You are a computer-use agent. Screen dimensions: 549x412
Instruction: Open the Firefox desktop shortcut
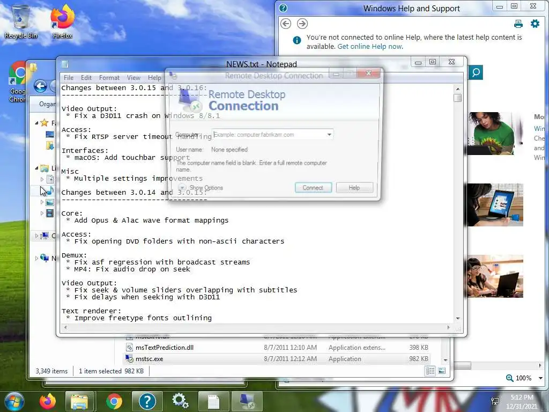[62, 21]
